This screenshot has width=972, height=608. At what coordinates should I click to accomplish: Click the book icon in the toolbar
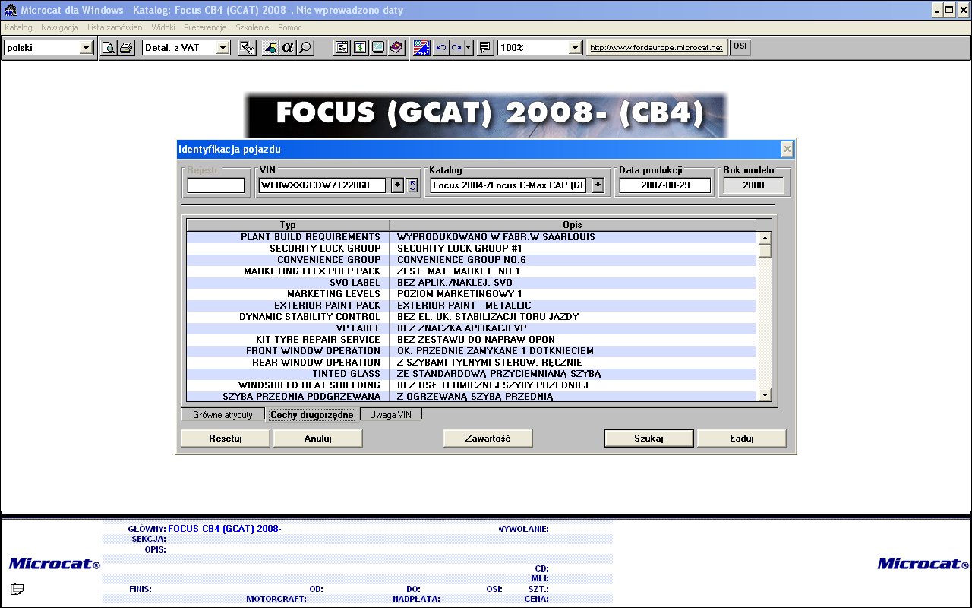coord(396,48)
